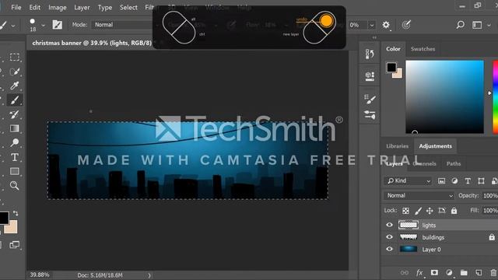
Task: Open the Edit menu
Action: click(34, 7)
